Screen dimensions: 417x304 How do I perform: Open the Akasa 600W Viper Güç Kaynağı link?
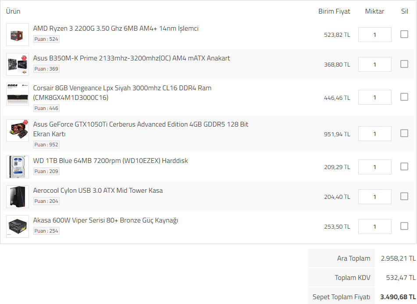[x=106, y=221]
